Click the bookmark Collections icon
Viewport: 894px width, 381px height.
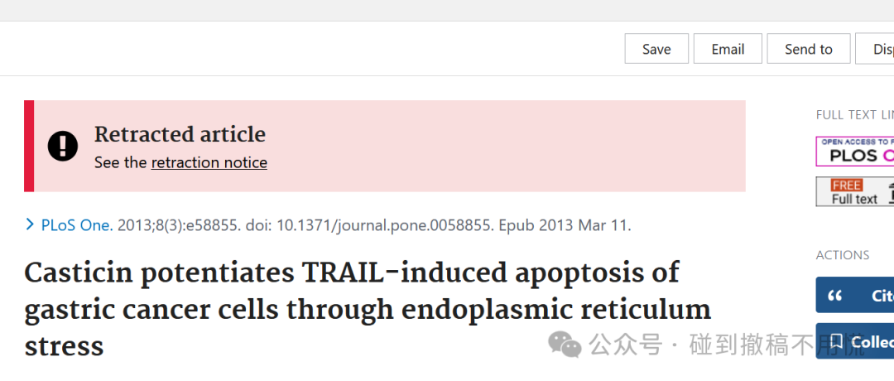click(x=836, y=341)
